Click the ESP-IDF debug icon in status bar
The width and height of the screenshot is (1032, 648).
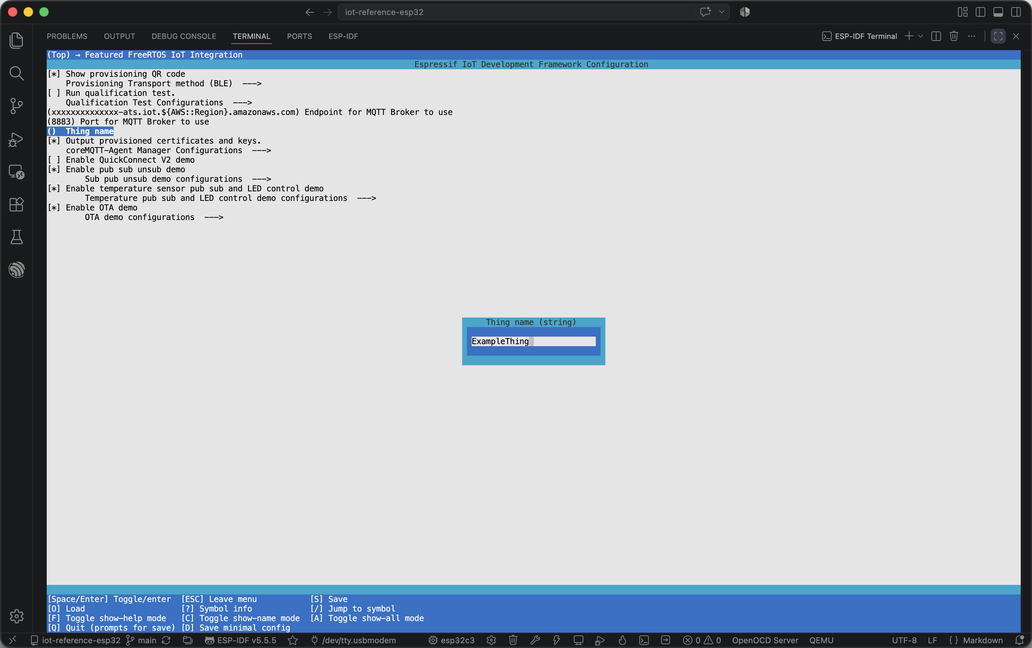point(600,640)
